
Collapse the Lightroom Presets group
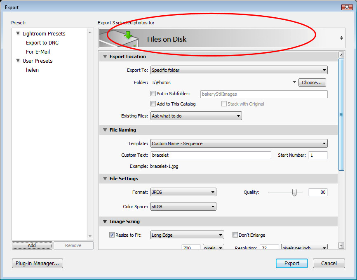tap(18, 33)
